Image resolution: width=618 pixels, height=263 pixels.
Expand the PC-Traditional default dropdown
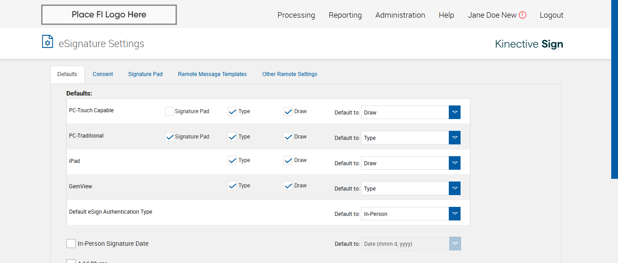click(455, 138)
